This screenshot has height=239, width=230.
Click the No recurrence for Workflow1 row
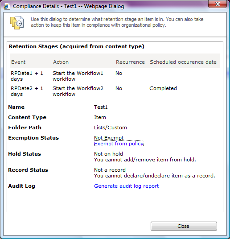pos(119,73)
